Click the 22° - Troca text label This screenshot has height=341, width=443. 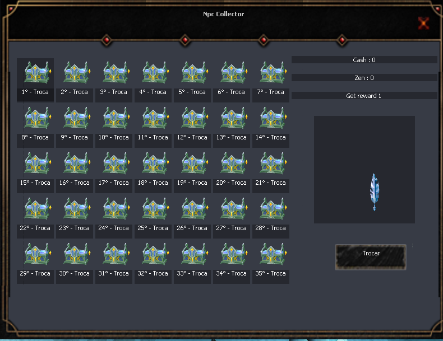click(x=35, y=228)
